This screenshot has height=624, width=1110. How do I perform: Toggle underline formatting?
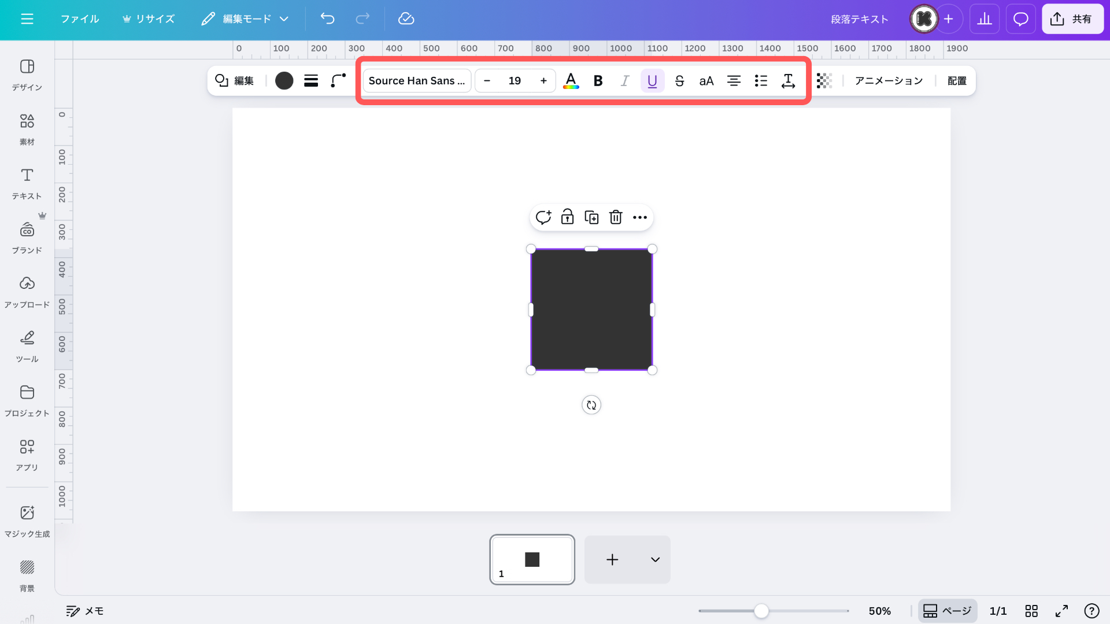(x=652, y=81)
